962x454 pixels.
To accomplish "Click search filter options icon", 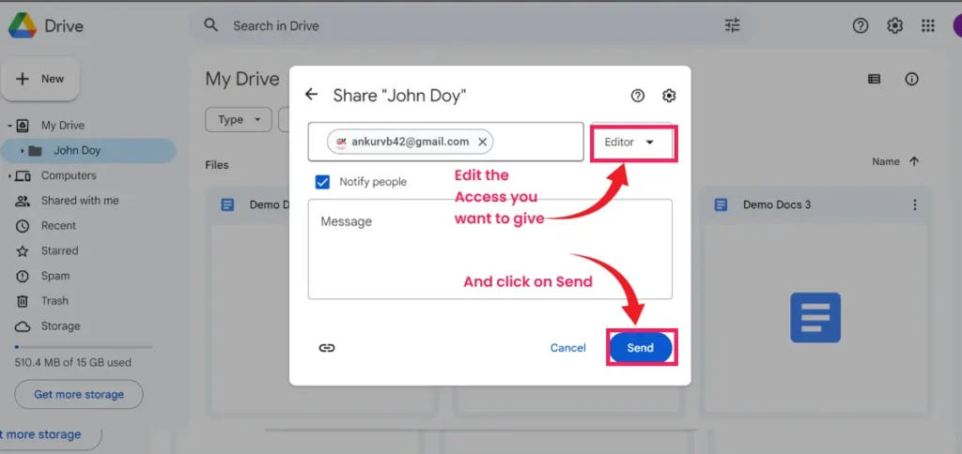I will 733,25.
